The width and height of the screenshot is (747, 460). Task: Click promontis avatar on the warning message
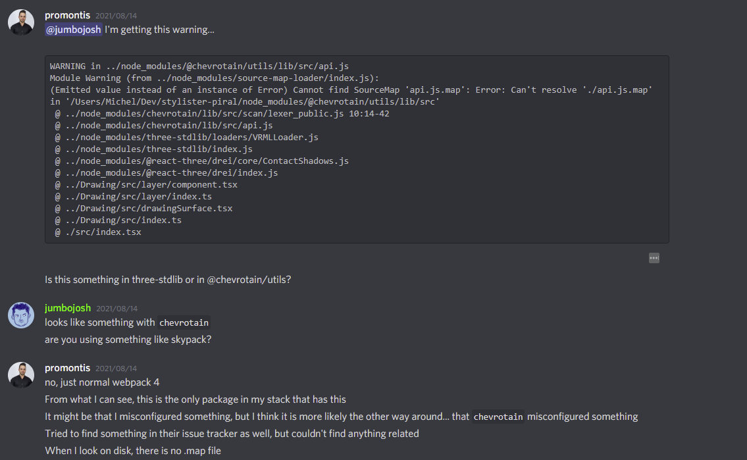click(x=21, y=22)
